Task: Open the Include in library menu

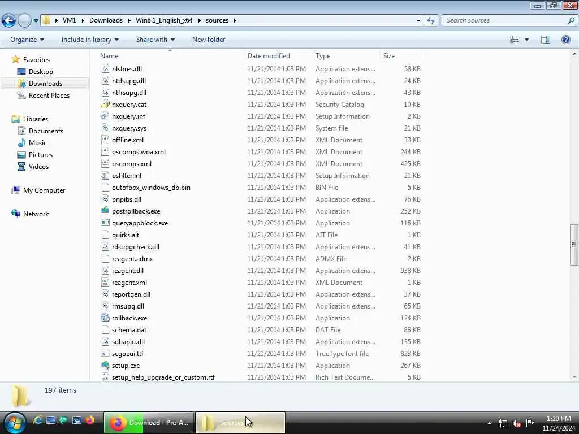Action: 90,40
